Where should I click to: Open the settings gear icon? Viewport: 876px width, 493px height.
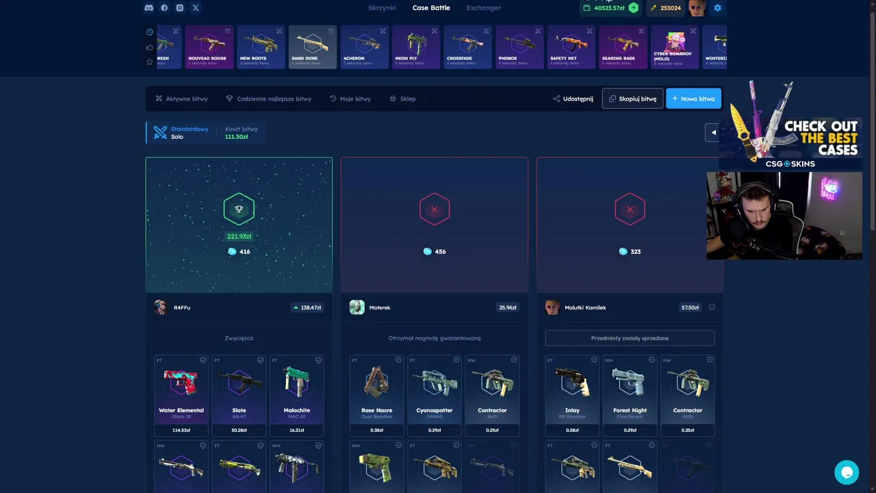[717, 8]
